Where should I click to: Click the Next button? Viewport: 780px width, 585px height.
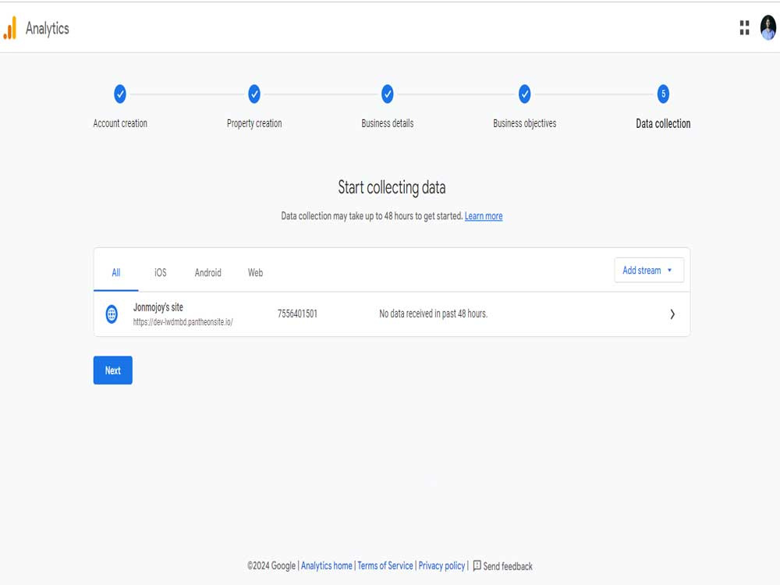113,370
